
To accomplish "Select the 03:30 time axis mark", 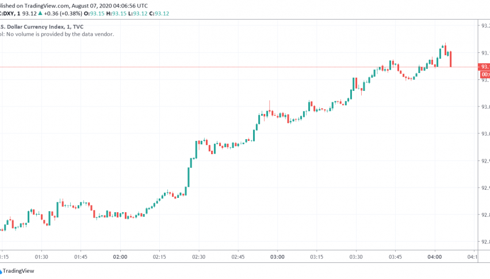I will (x=356, y=257).
